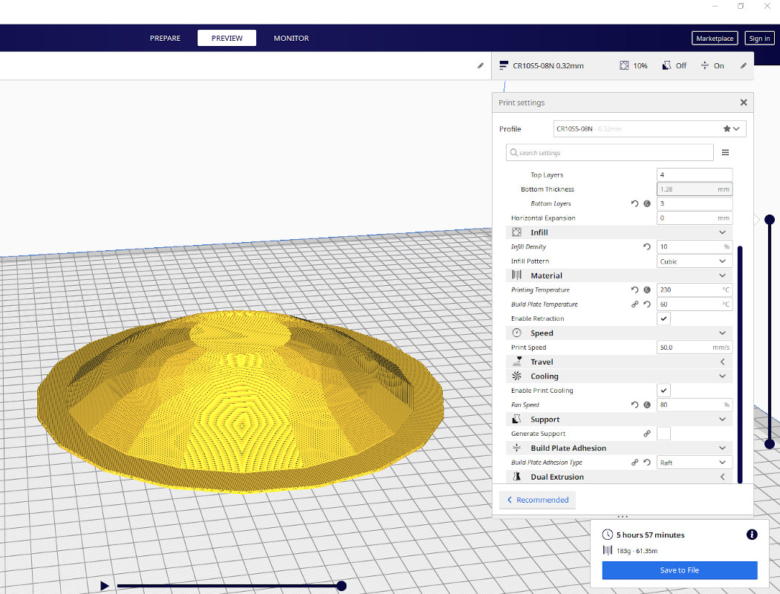Click the simulation path slider handle
This screenshot has width=780, height=594.
341,586
